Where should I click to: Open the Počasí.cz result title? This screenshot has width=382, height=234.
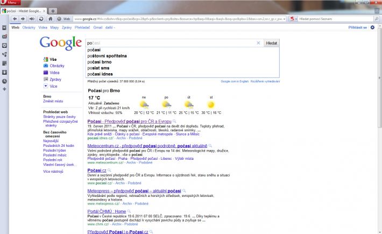(97, 171)
